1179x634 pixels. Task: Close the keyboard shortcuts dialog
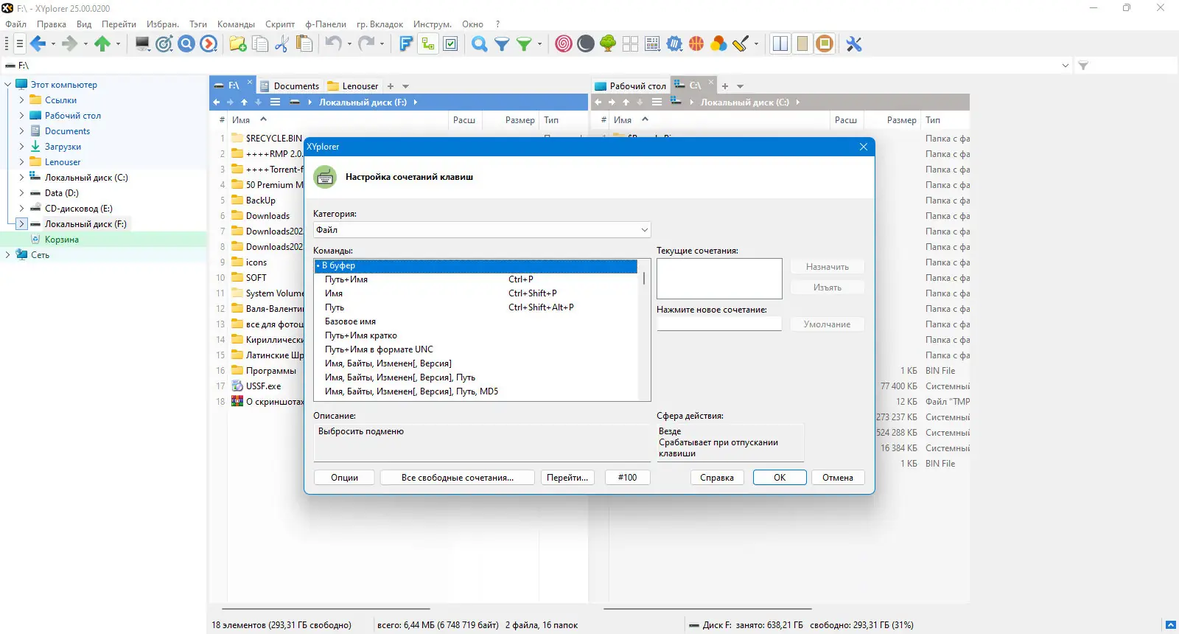click(x=864, y=147)
